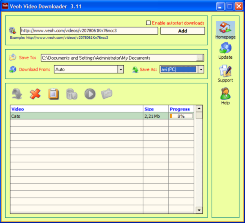Click the red X delete icon
Screen dimensions: 245x223
coord(35,94)
